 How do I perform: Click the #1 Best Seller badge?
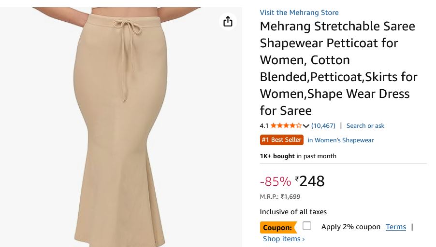(281, 140)
